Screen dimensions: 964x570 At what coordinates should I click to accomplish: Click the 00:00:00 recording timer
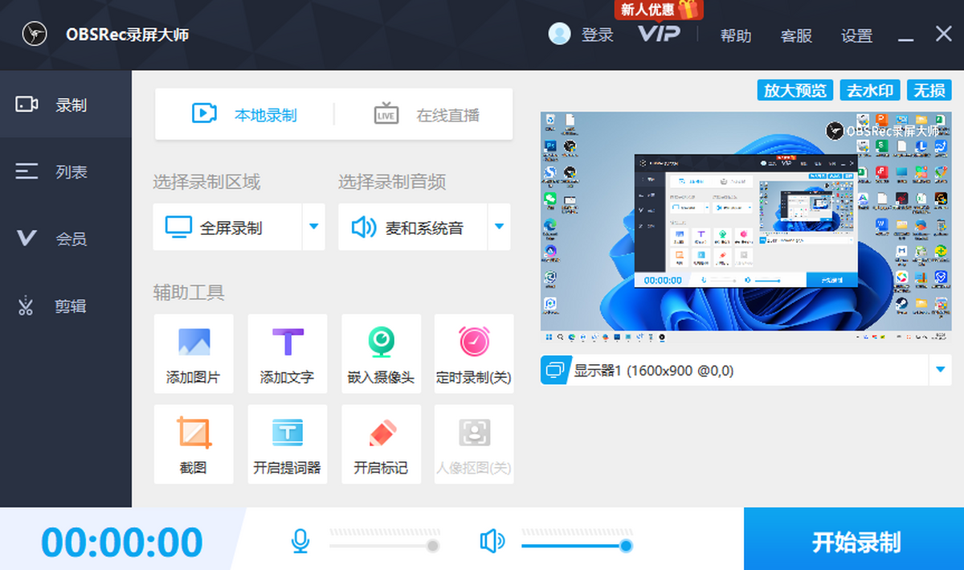[122, 542]
